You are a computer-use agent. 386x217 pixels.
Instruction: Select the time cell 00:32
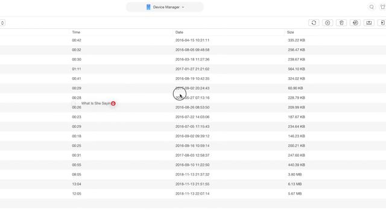(77, 49)
